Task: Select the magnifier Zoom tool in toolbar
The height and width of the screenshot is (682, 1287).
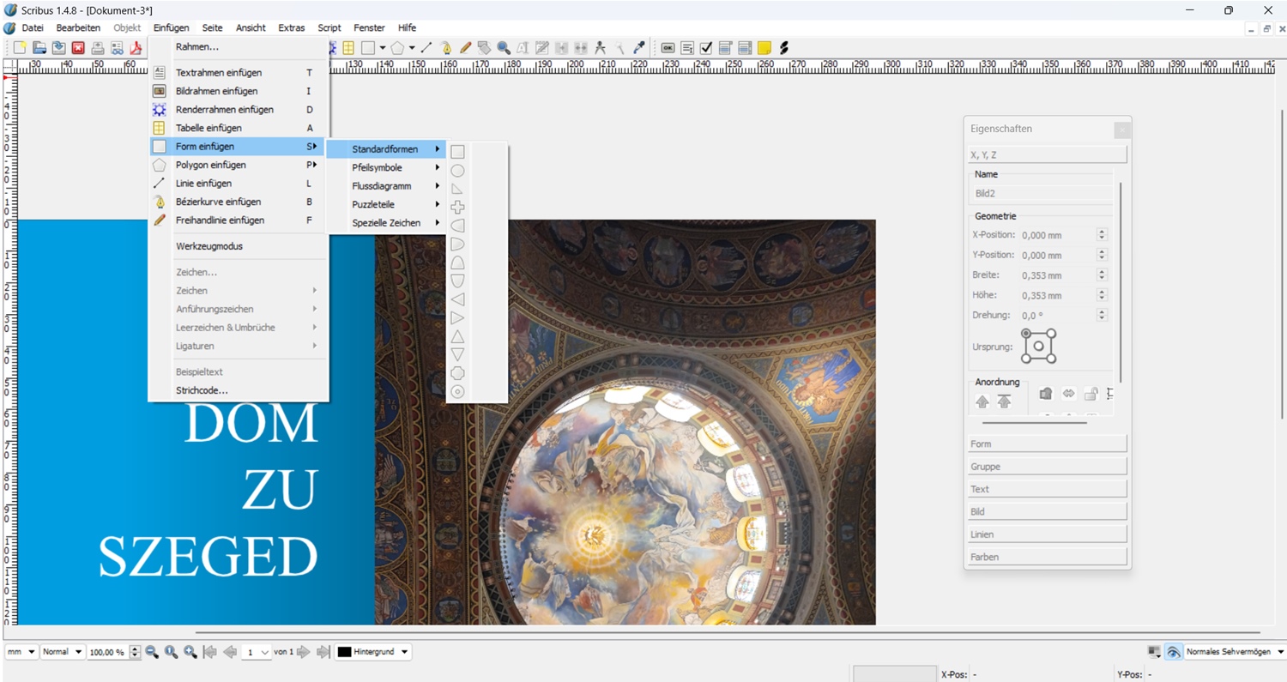Action: coord(504,48)
